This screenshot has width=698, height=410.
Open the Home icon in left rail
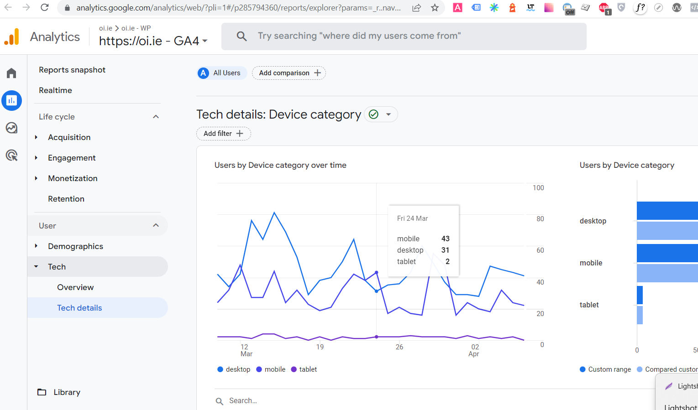pos(11,73)
